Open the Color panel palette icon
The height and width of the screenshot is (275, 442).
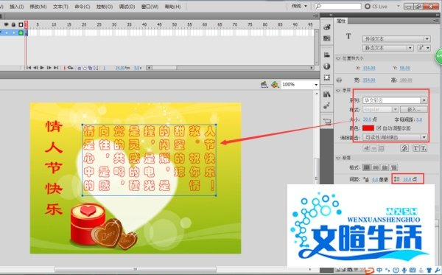[x=326, y=27]
